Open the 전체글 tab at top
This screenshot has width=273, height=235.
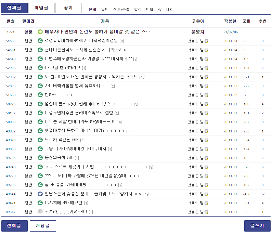[14, 8]
